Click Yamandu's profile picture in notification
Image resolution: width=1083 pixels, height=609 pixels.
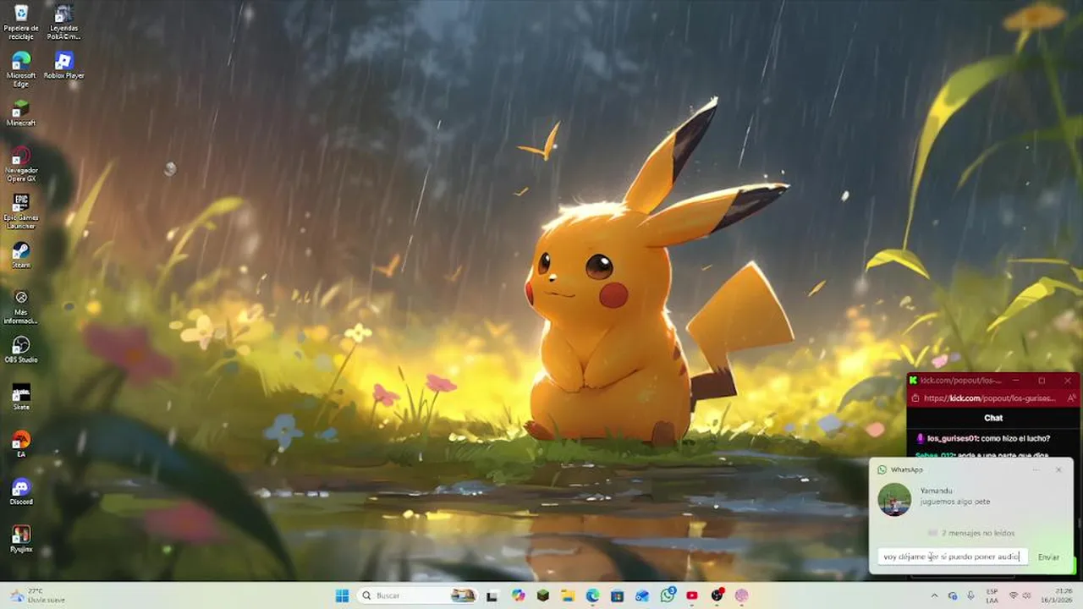[x=894, y=499]
